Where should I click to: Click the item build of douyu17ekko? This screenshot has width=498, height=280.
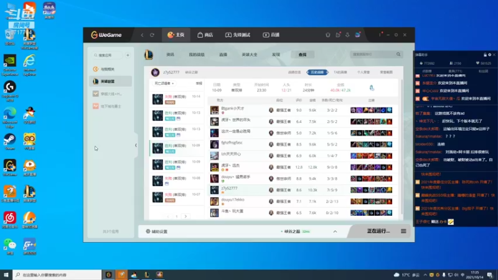click(371, 201)
